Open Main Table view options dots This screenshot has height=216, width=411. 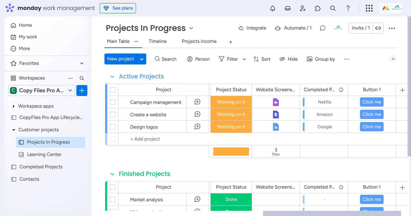click(136, 41)
